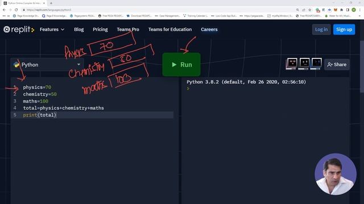Click code line physics=70
Viewport: 364px width, 204px height.
click(37, 87)
